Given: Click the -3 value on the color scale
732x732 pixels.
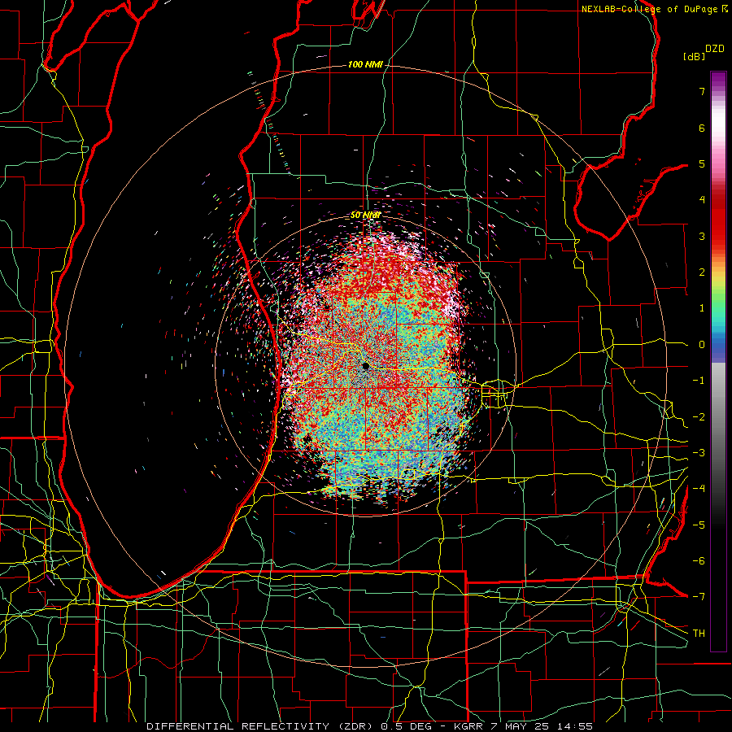Looking at the screenshot, I should click(699, 453).
